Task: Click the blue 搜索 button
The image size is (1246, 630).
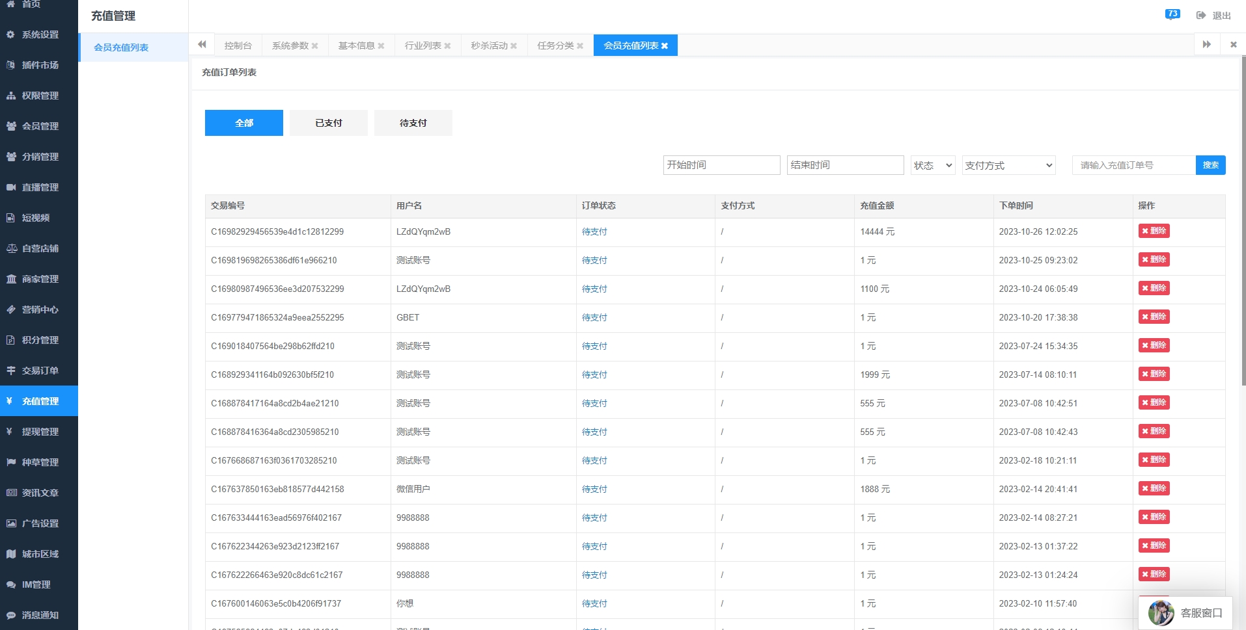Action: (x=1210, y=165)
